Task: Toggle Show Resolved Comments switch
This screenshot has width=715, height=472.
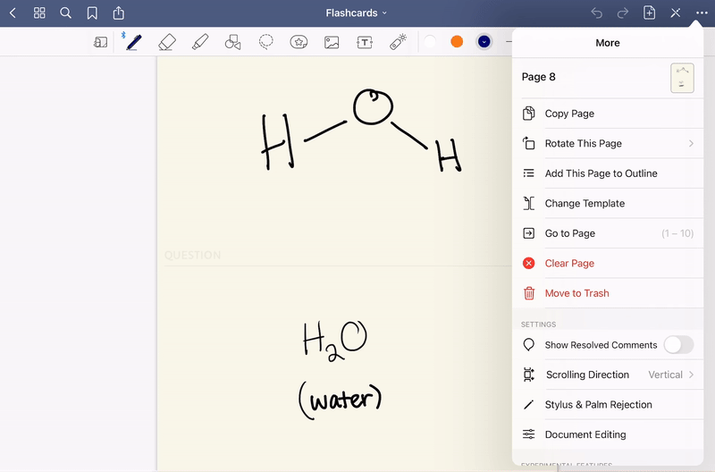Action: coord(678,345)
